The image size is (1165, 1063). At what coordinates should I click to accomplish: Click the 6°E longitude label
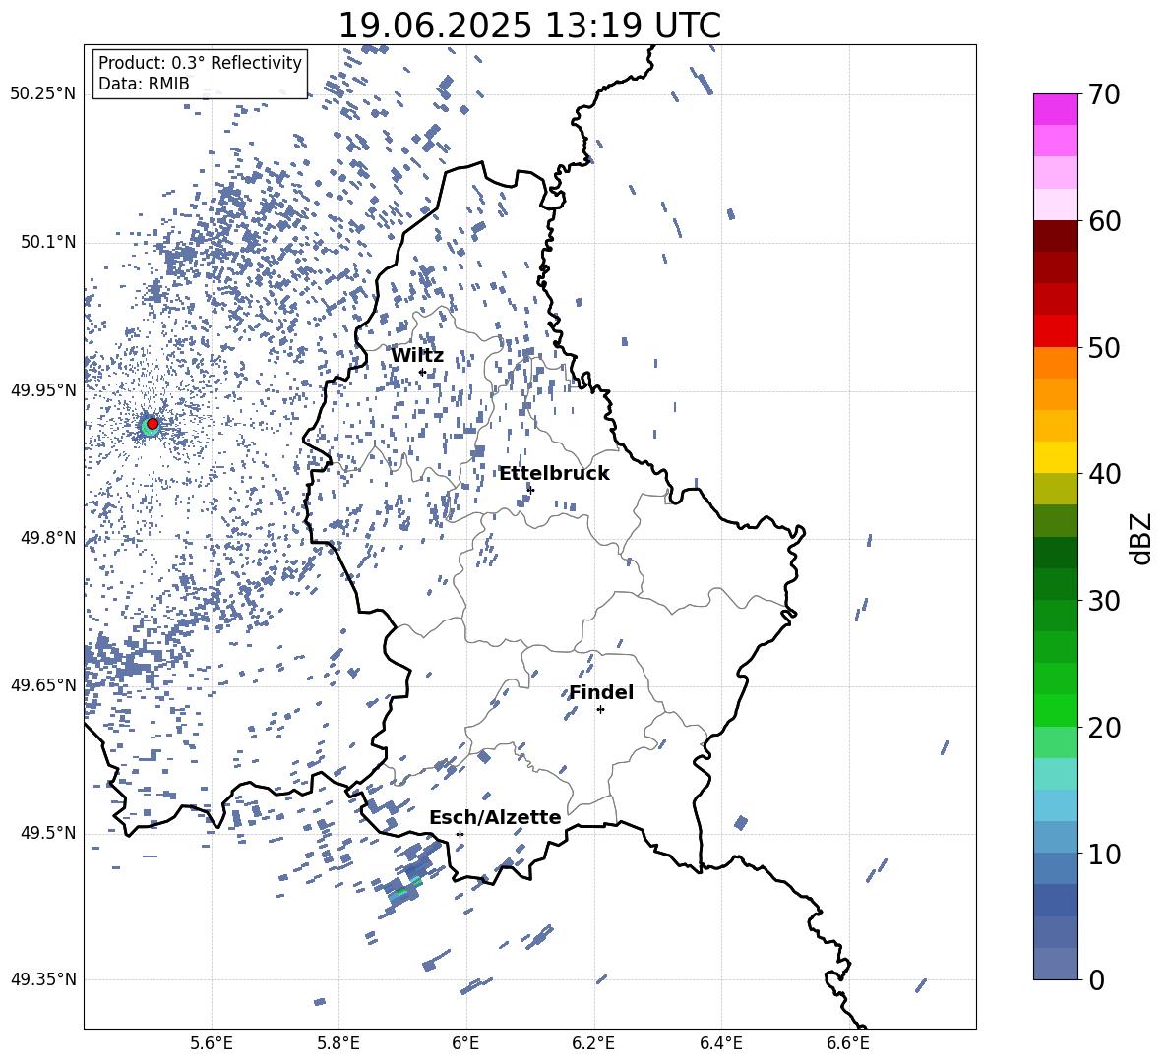click(465, 1043)
